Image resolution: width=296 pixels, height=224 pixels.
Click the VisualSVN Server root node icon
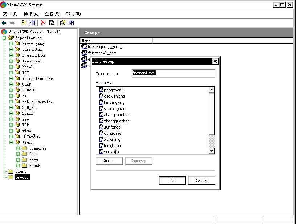click(x=4, y=32)
